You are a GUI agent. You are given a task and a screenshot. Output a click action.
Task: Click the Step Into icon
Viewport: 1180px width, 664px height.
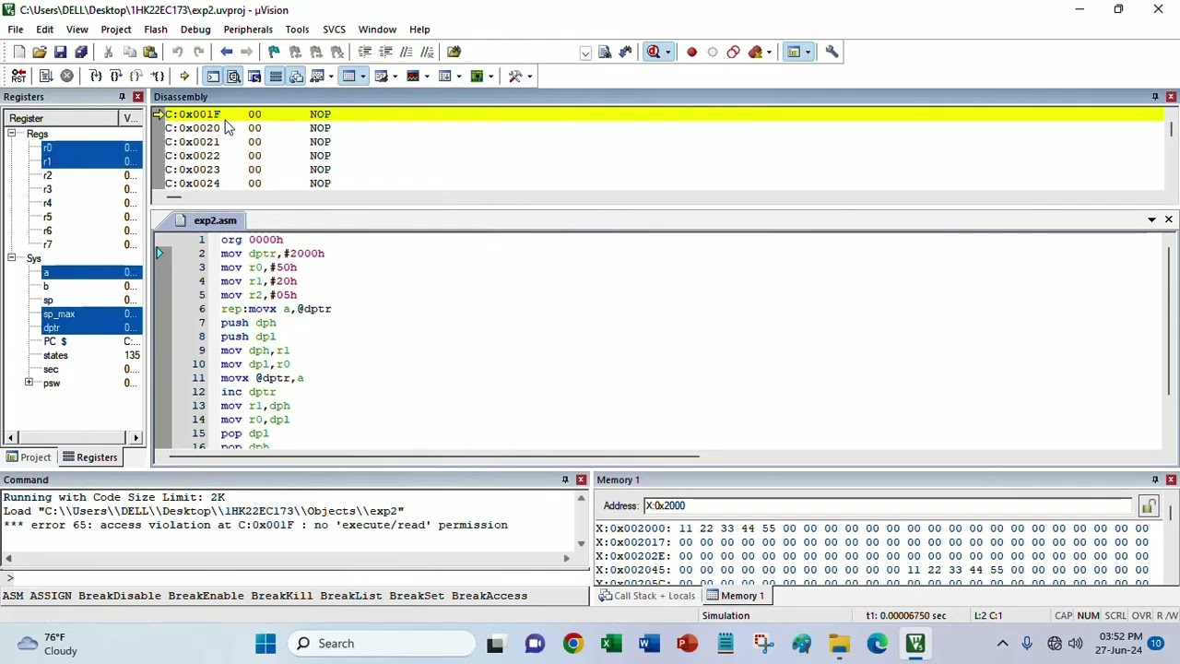pos(95,76)
